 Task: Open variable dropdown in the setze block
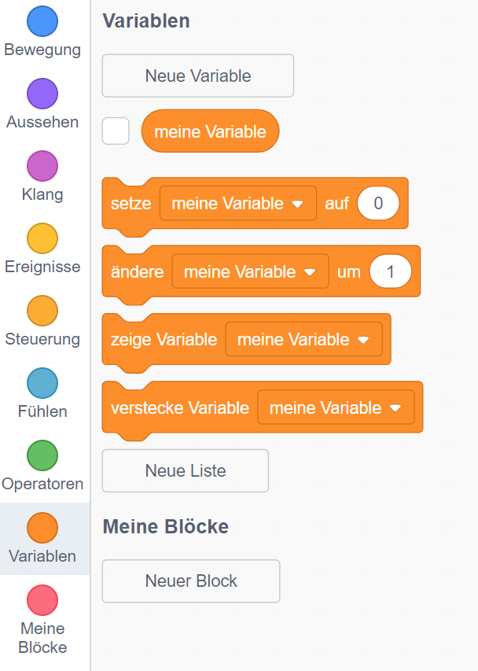tap(297, 204)
